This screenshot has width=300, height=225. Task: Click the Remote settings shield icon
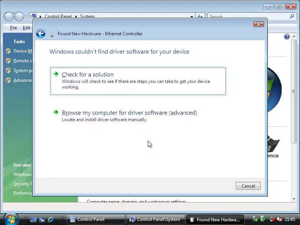8,61
